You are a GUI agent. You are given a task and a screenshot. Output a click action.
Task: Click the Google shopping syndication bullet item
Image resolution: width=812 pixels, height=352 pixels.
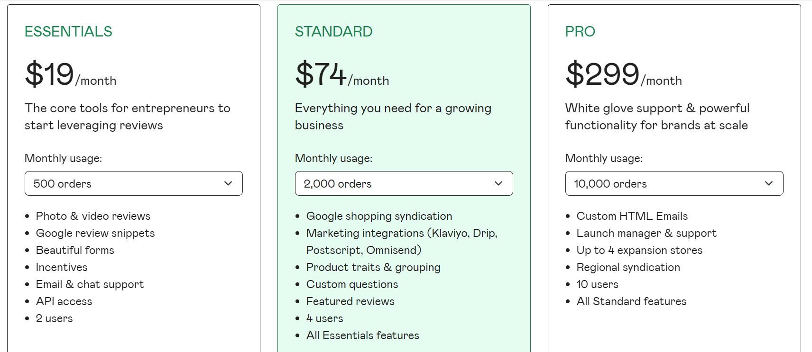379,216
